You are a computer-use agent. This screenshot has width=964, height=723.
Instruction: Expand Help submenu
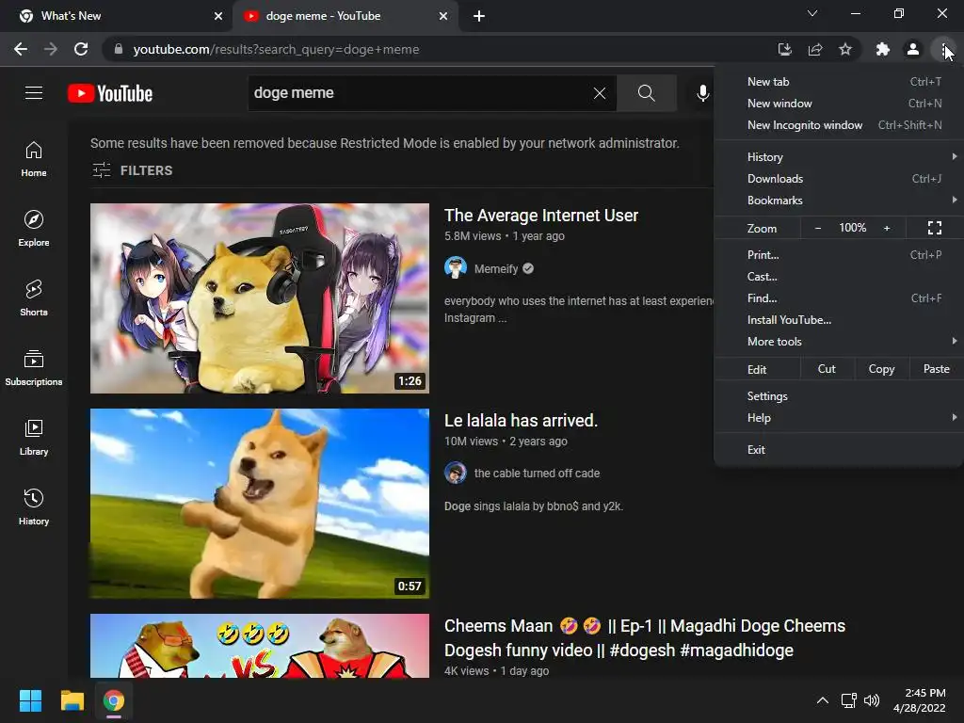[839, 417]
